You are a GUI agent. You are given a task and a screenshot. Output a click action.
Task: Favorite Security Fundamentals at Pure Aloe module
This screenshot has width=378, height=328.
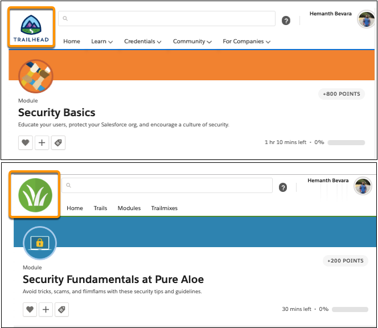[x=30, y=309]
